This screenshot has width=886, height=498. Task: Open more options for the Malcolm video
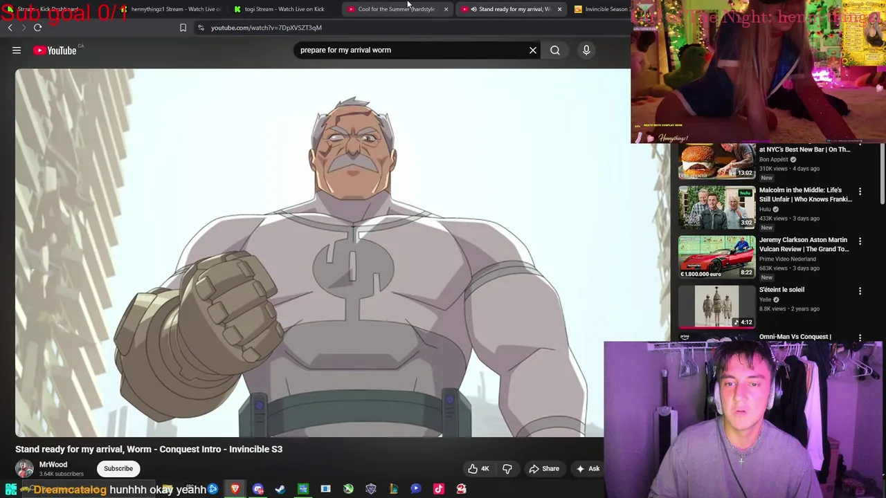[860, 192]
